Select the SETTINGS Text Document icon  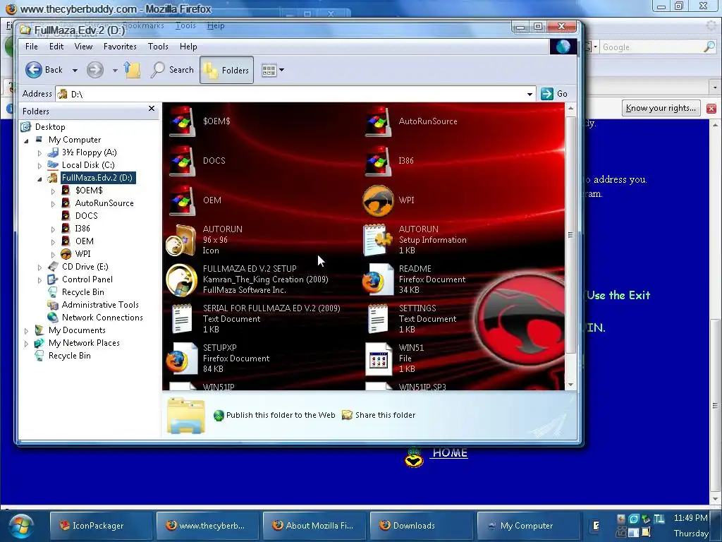coord(378,318)
